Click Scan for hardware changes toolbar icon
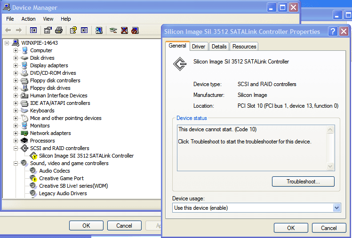 (x=99, y=30)
